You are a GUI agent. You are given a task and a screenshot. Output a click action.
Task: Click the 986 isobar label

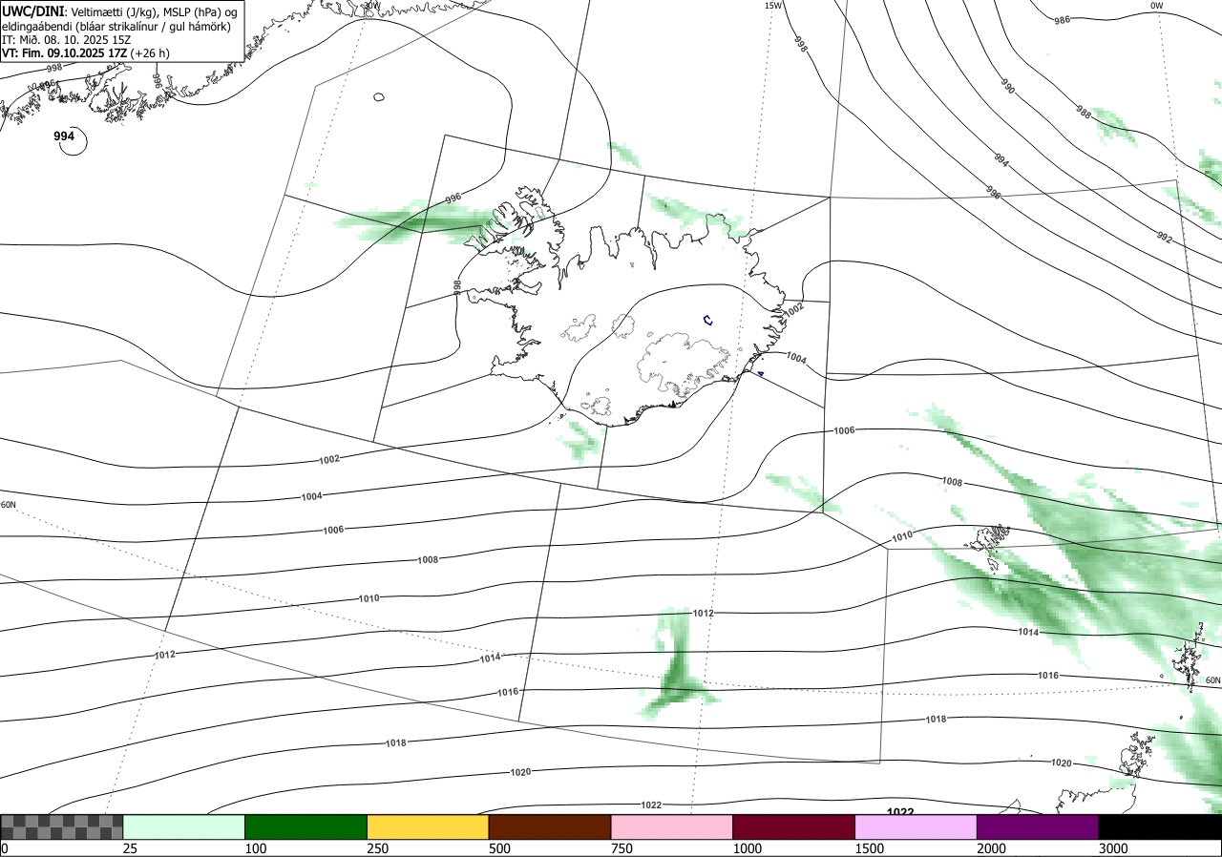click(x=1062, y=19)
